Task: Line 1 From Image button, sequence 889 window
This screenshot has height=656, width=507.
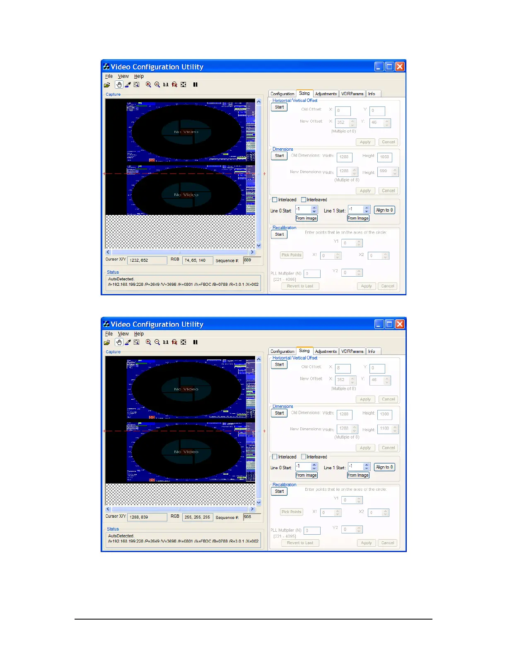Action: tap(358, 218)
